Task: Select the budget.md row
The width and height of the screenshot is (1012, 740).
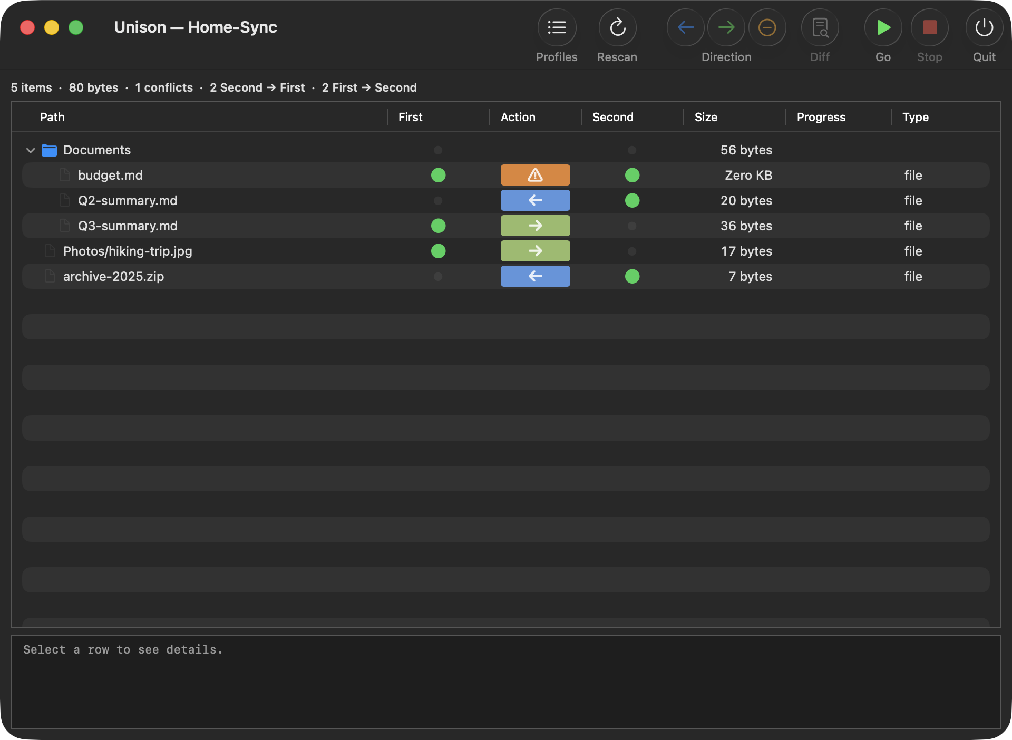Action: point(506,175)
